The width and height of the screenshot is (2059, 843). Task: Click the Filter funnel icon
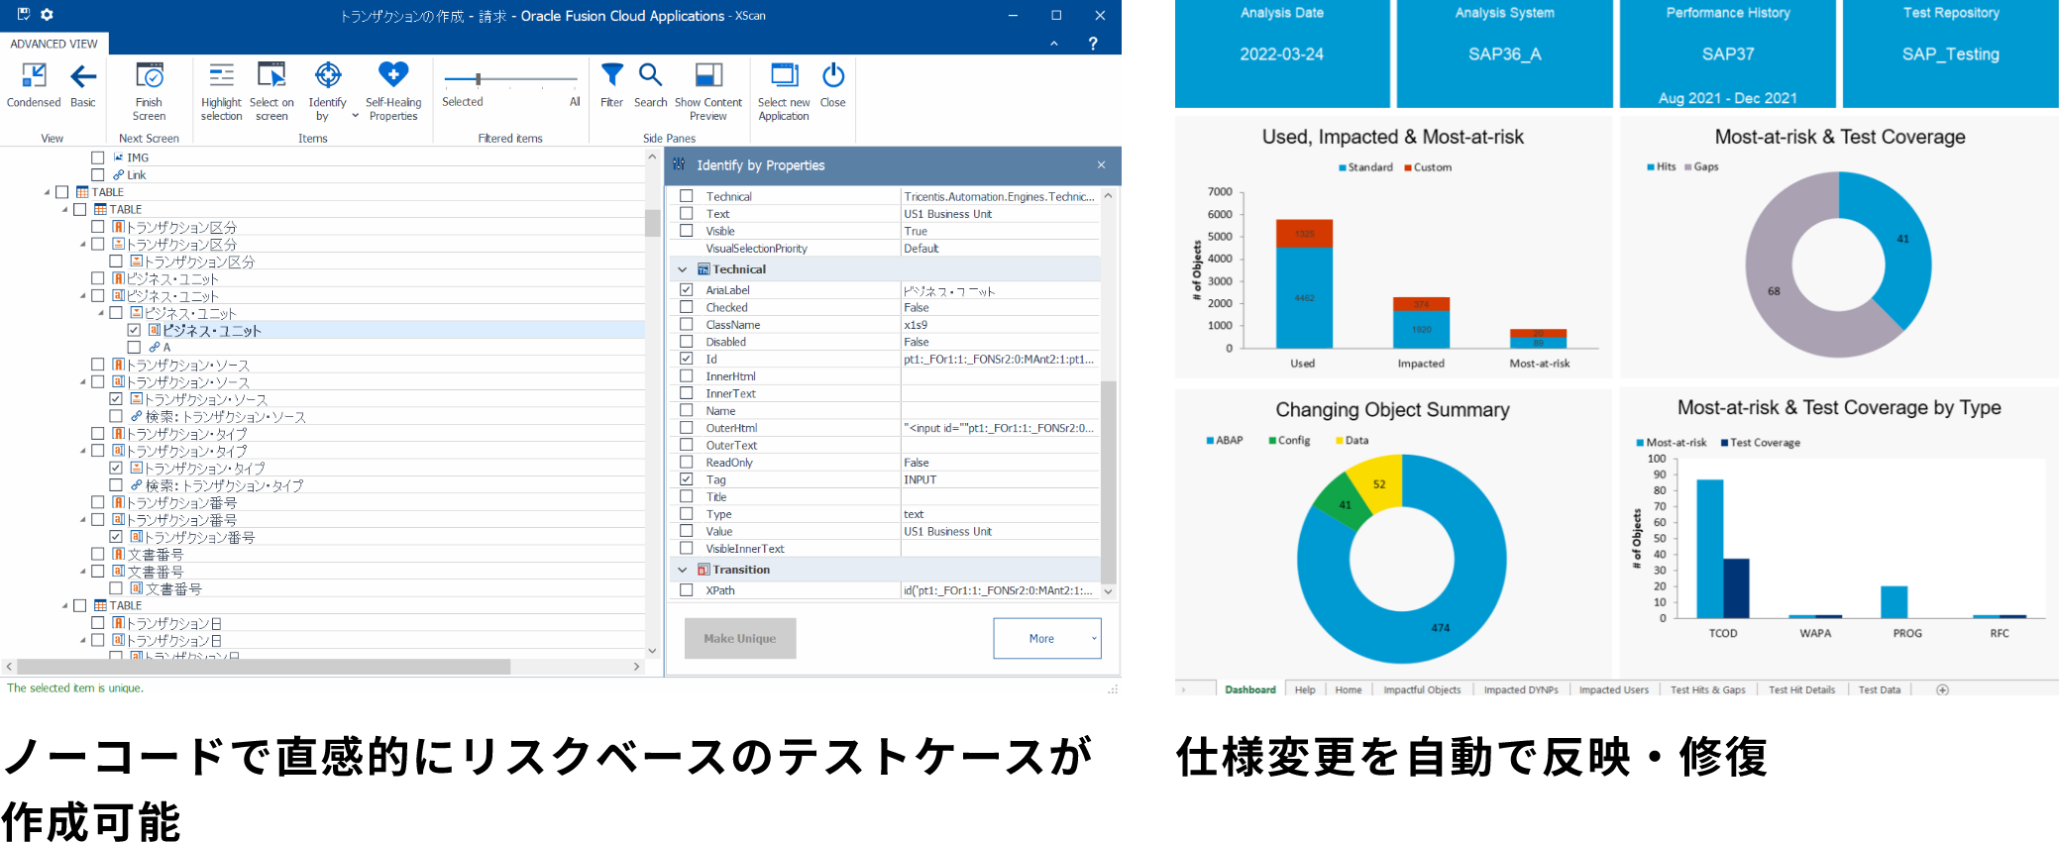click(612, 75)
